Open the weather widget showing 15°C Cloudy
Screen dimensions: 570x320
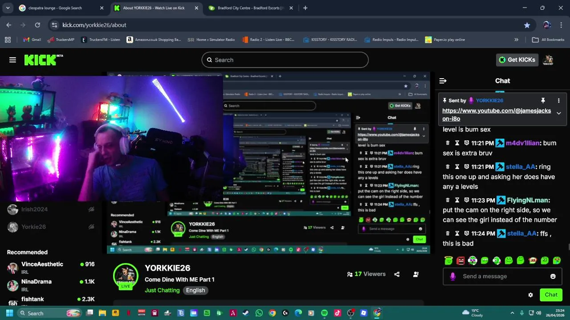pyautogui.click(x=472, y=313)
